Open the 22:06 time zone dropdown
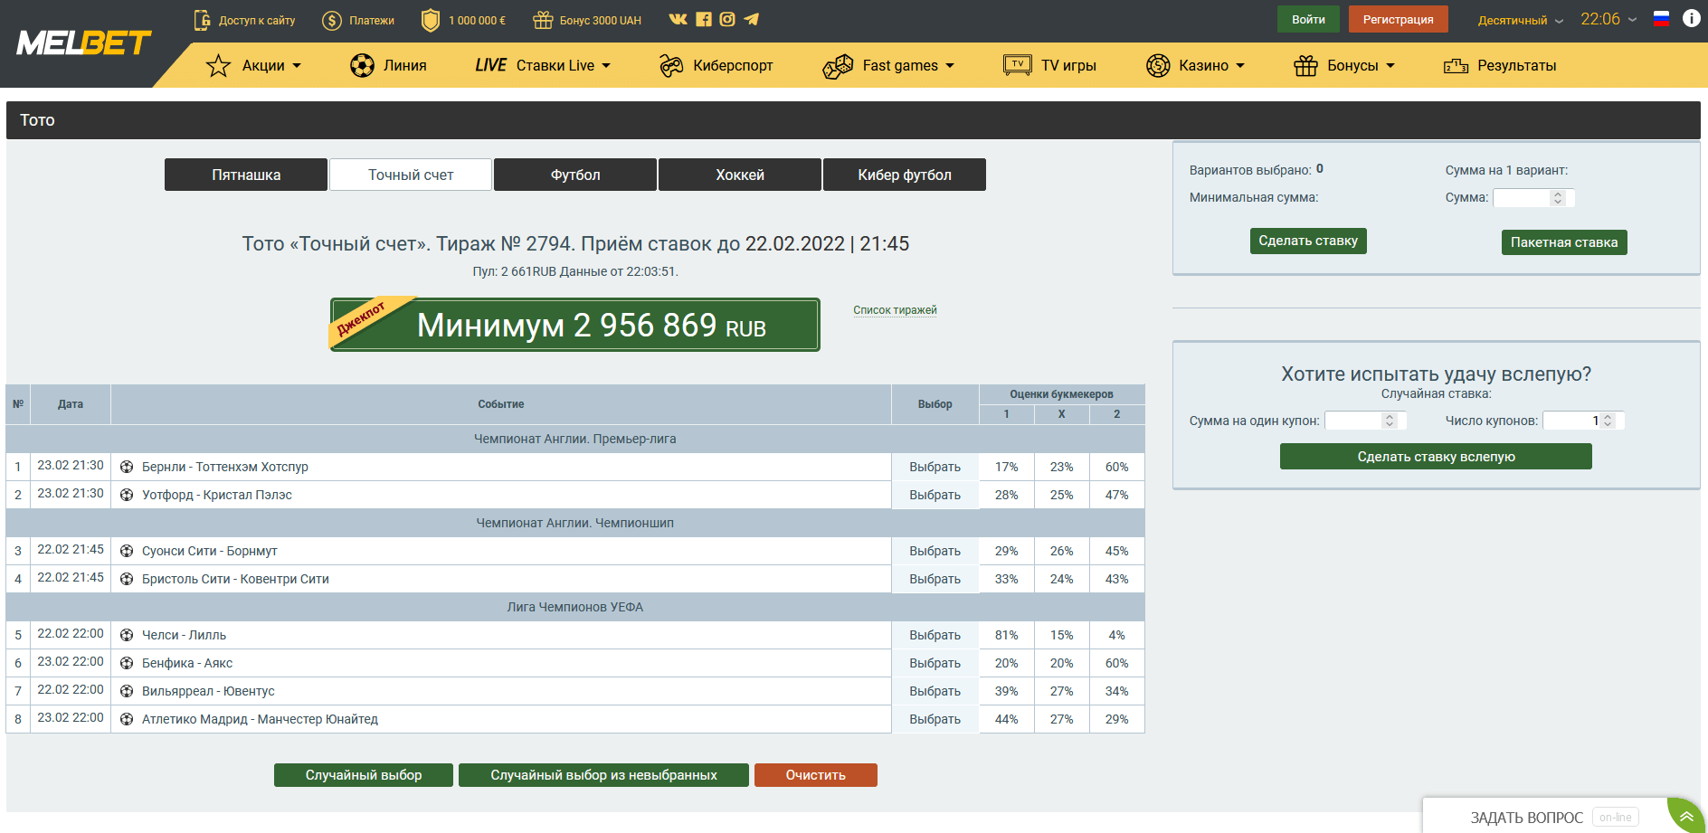1708x833 pixels. [x=1608, y=19]
